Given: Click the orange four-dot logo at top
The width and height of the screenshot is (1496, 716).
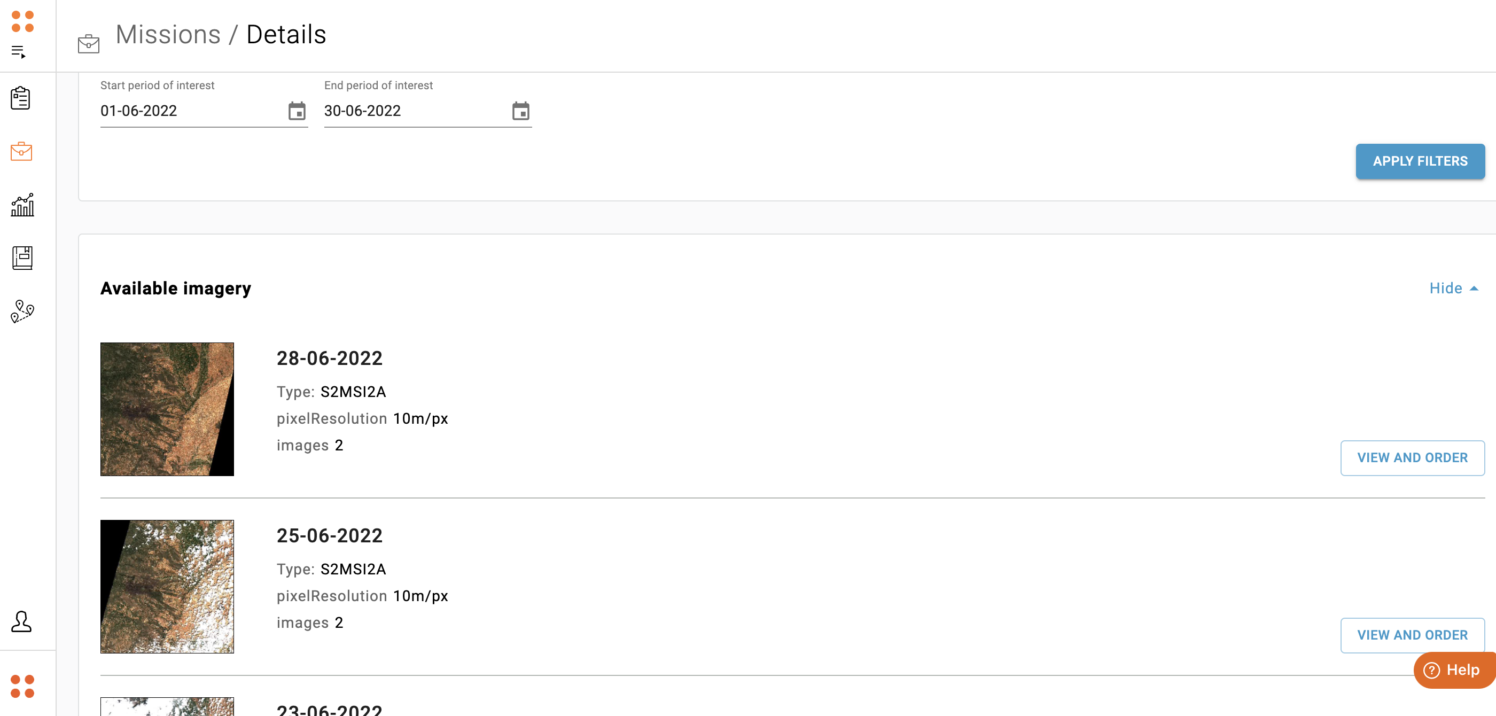Looking at the screenshot, I should click(x=22, y=21).
